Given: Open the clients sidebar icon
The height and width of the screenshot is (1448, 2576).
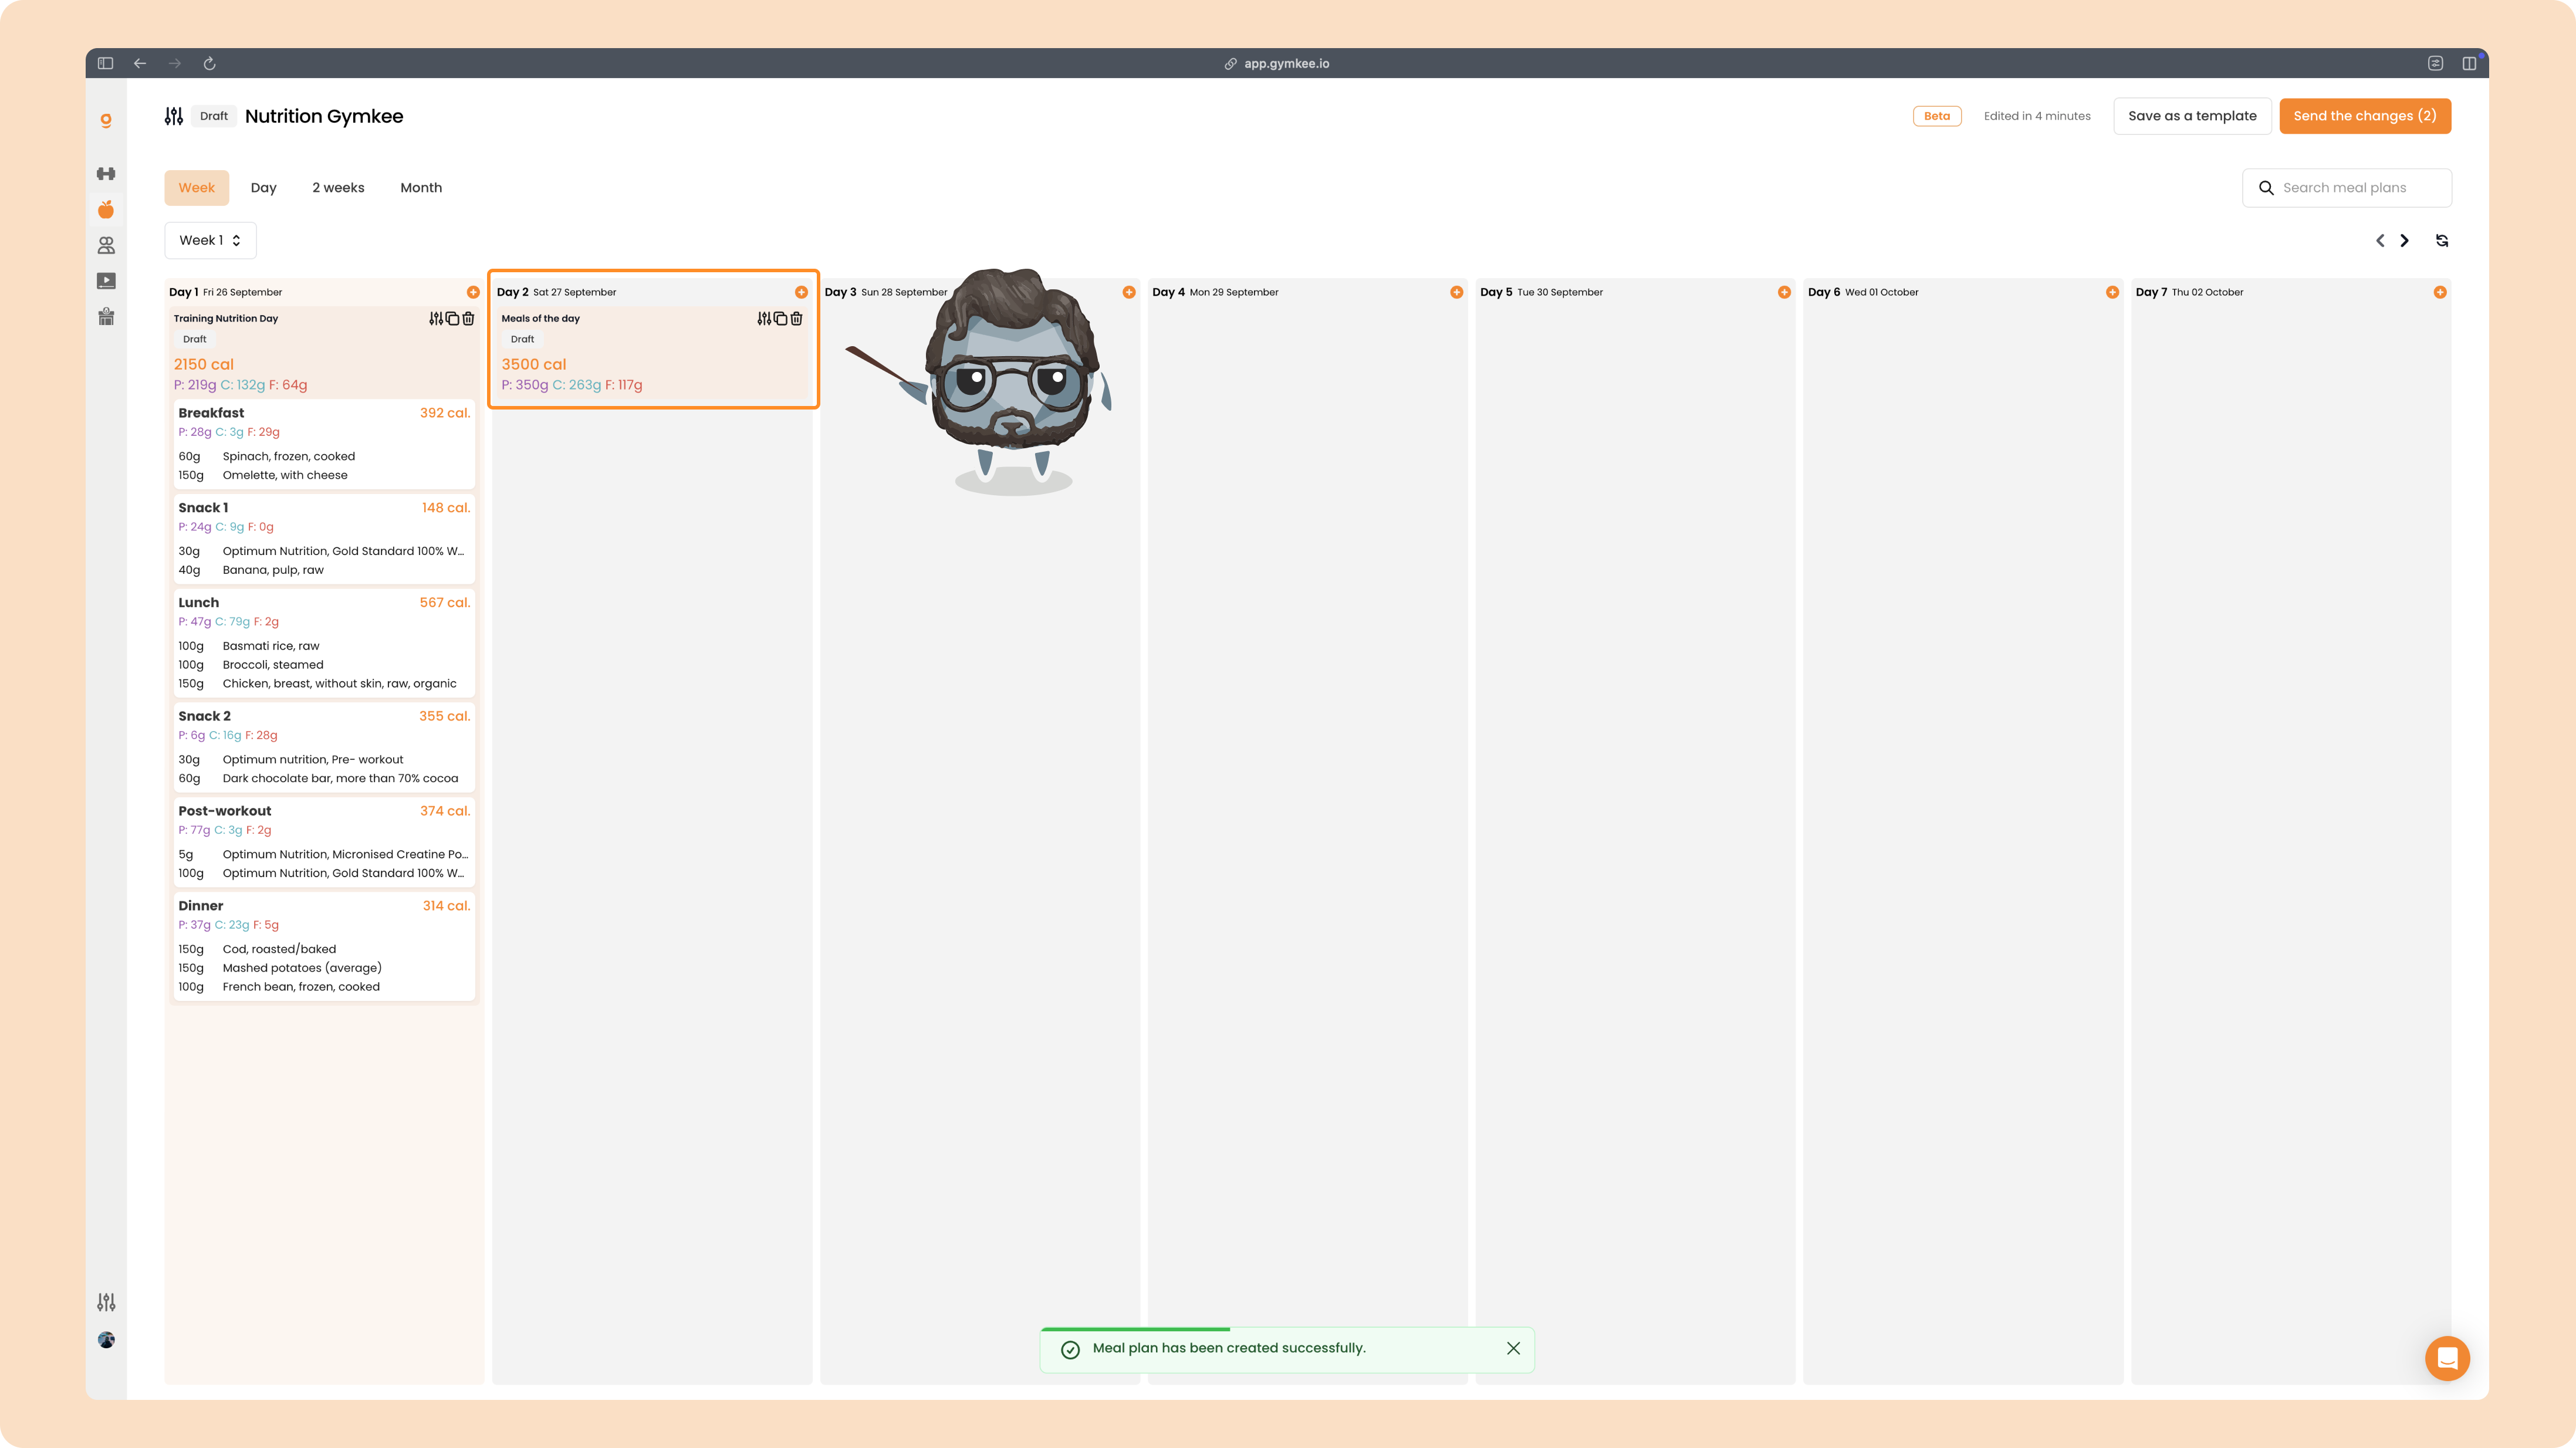Looking at the screenshot, I should tap(106, 245).
